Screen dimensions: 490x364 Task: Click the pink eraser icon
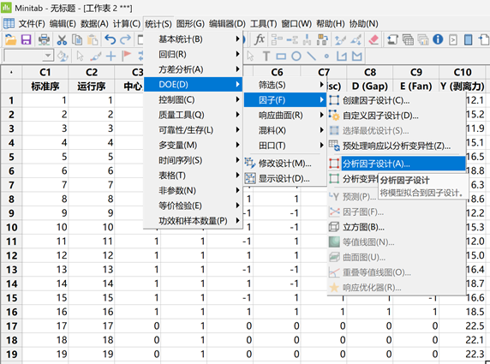pyautogui.click(x=373, y=39)
